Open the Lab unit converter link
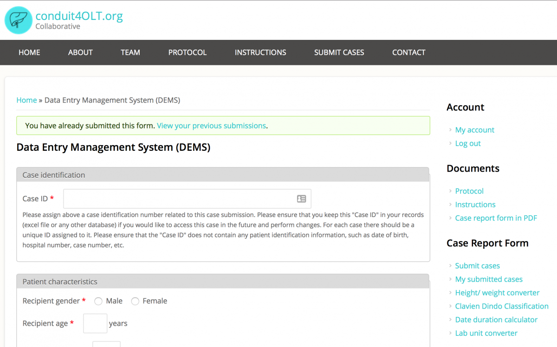The width and height of the screenshot is (557, 347). pos(486,333)
